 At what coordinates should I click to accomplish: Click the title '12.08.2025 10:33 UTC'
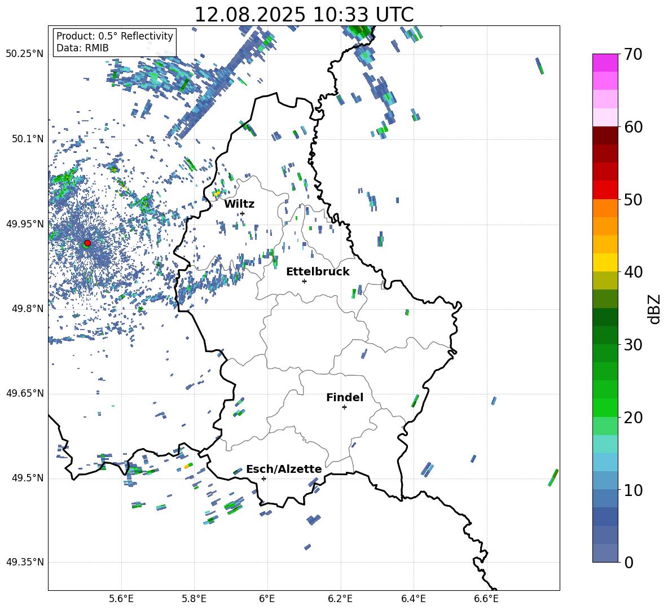coord(304,15)
